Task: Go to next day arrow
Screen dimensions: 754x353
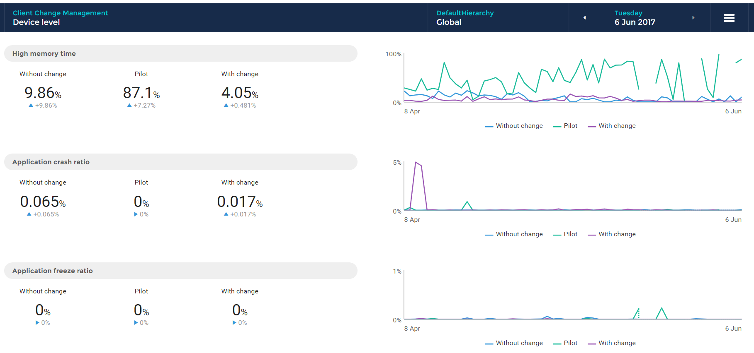Action: tap(693, 18)
